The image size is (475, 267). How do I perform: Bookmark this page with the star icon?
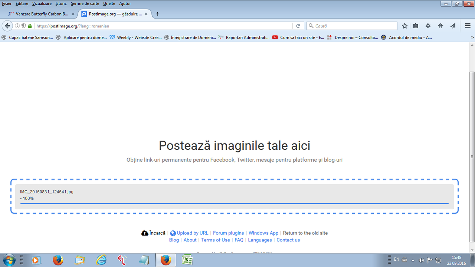(405, 26)
